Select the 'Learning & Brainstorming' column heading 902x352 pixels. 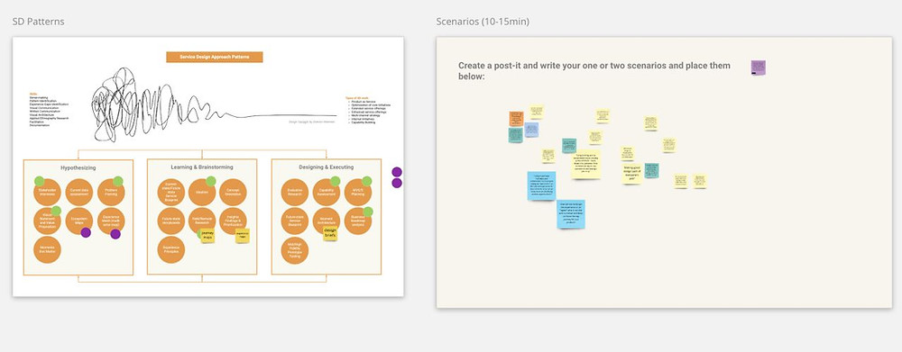[202, 167]
